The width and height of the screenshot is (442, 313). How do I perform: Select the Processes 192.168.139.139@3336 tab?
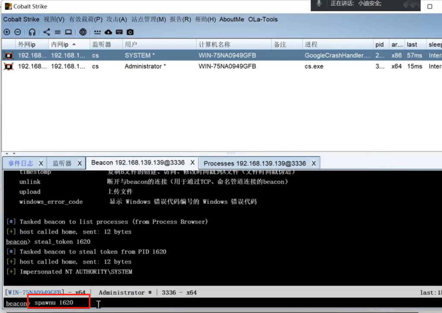click(x=255, y=163)
